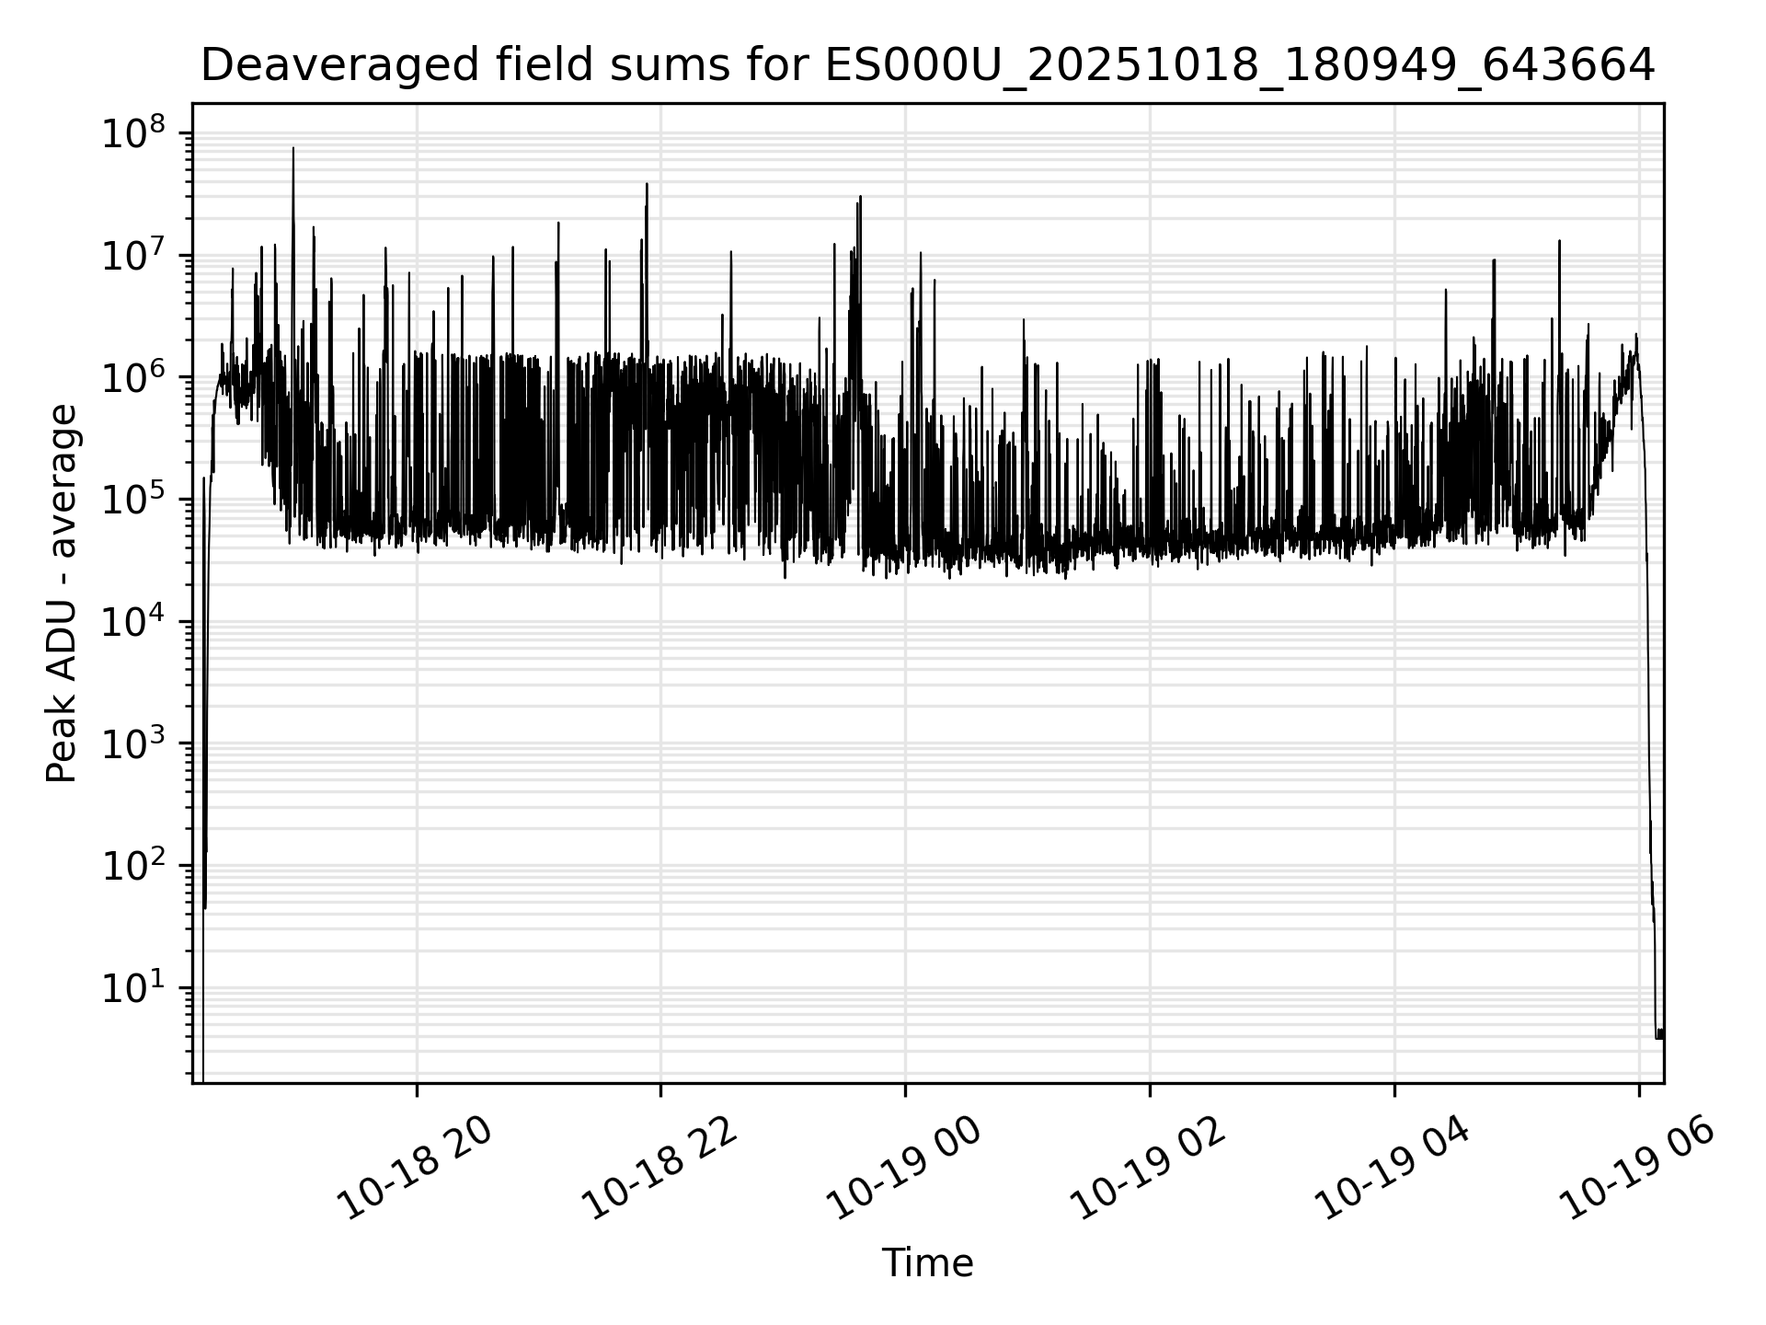
Task: Click the '10-19 04' x-axis tick label
Action: coord(1393,1169)
